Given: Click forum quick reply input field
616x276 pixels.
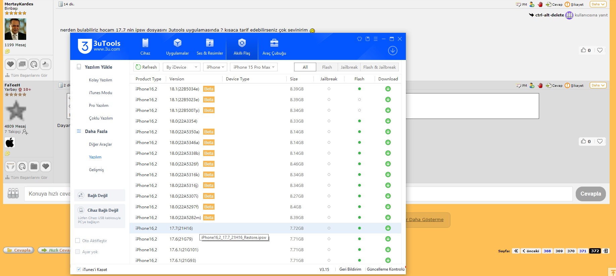Looking at the screenshot, I should (x=298, y=194).
